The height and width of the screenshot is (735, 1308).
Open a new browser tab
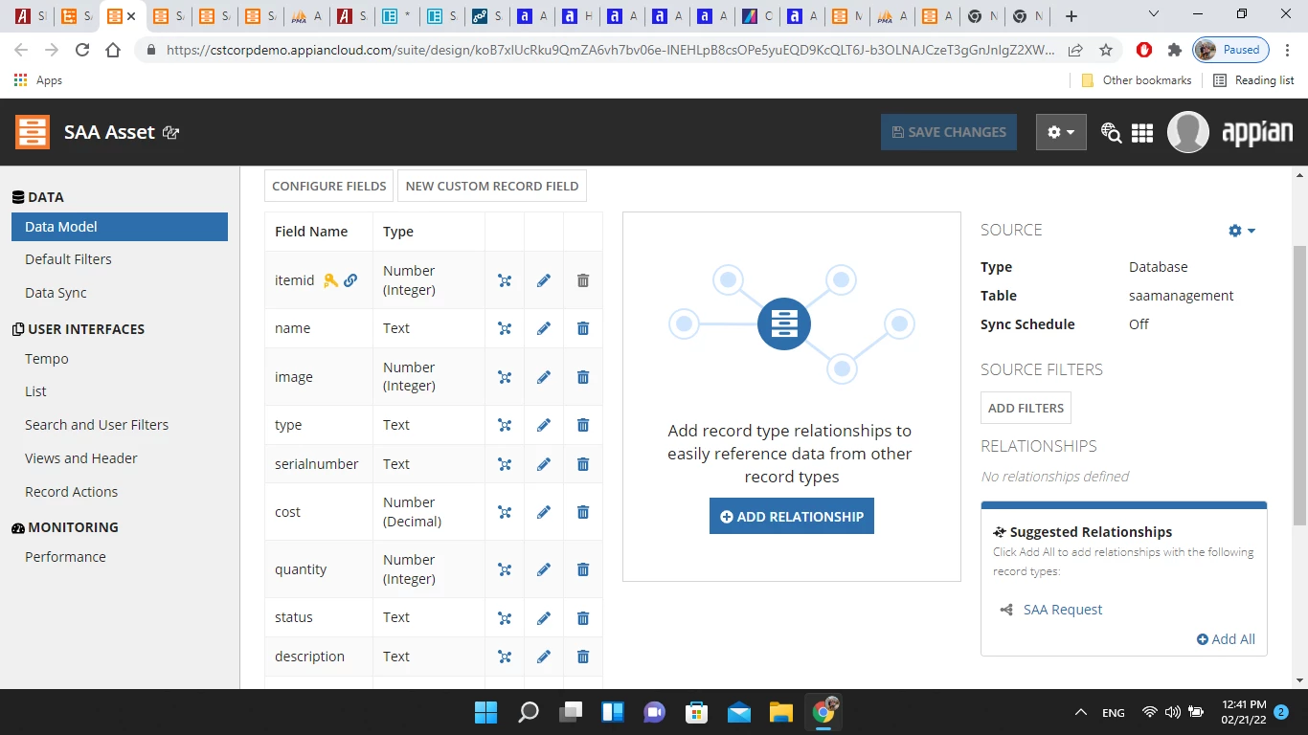click(x=1071, y=16)
